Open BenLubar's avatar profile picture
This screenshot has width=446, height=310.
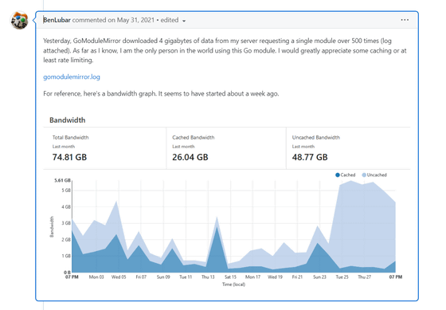point(19,20)
